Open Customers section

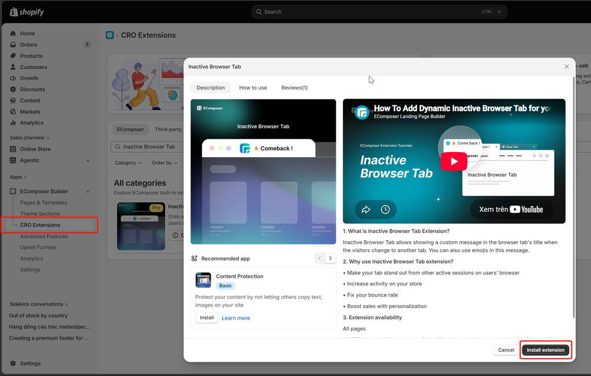click(33, 67)
